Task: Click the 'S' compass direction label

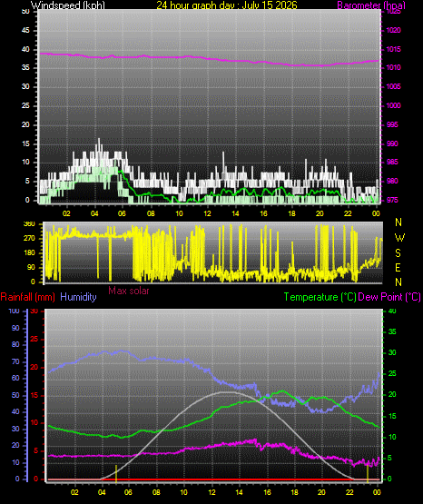Action: pyautogui.click(x=398, y=253)
